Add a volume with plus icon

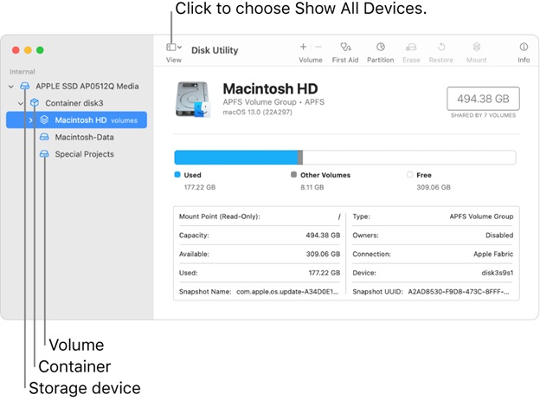(303, 47)
